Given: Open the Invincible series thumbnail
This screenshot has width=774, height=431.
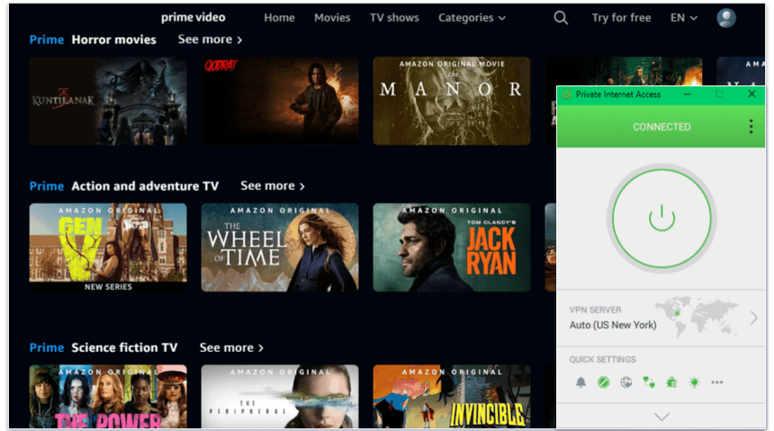Looking at the screenshot, I should [452, 397].
